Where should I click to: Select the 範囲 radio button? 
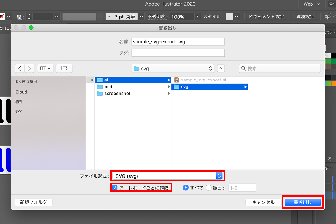(208, 188)
